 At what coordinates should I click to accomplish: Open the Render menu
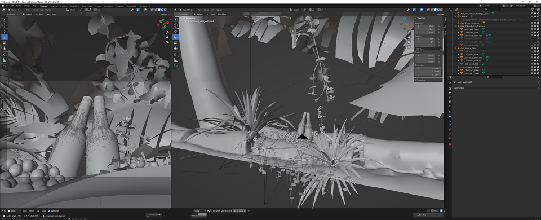tap(19, 6)
